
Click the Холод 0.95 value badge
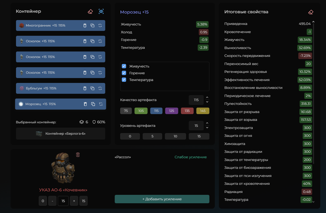(x=203, y=32)
